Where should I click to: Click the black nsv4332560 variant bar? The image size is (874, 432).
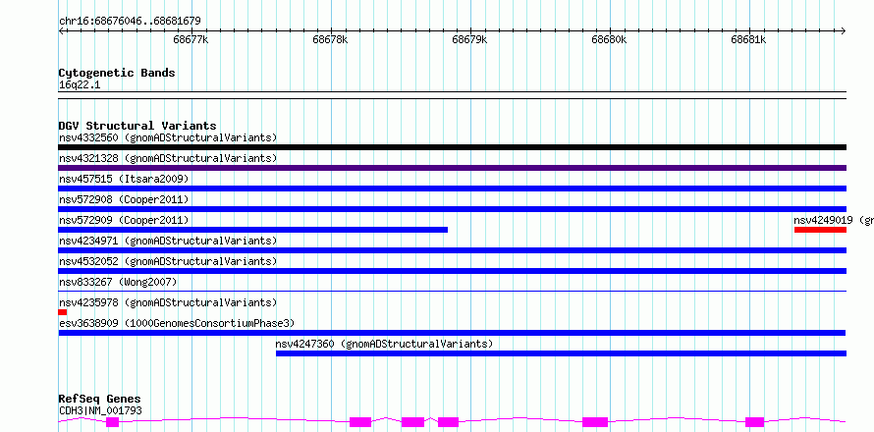click(x=452, y=147)
